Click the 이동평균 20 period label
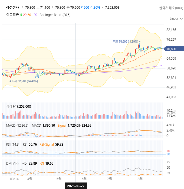Viewport: 184px width, 189px height. 25,15
